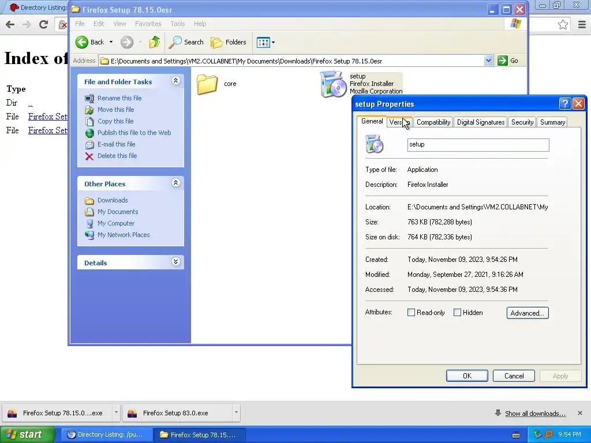This screenshot has height=443, width=591.
Task: Click the parent directory '..' link
Action: 30,103
